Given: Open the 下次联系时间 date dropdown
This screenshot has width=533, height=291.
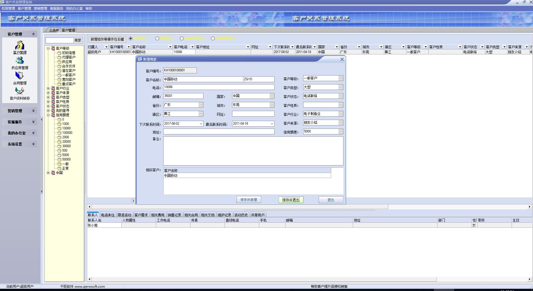Looking at the screenshot, I should click(x=201, y=124).
